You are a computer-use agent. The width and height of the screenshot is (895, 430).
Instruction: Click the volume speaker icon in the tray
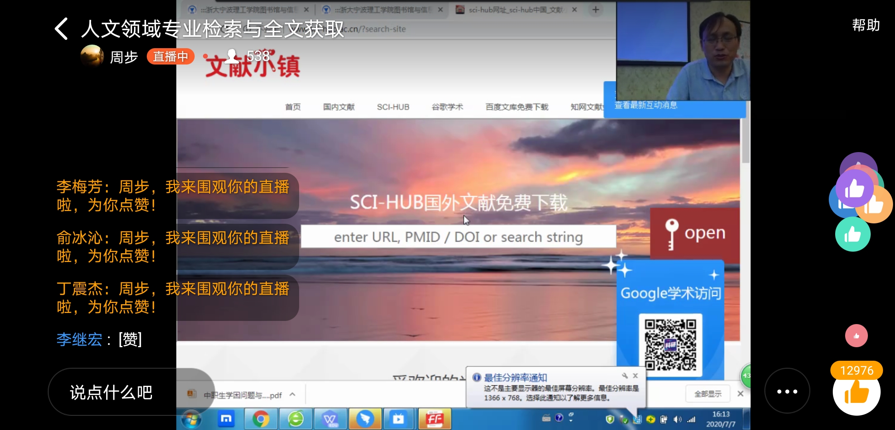pyautogui.click(x=677, y=419)
